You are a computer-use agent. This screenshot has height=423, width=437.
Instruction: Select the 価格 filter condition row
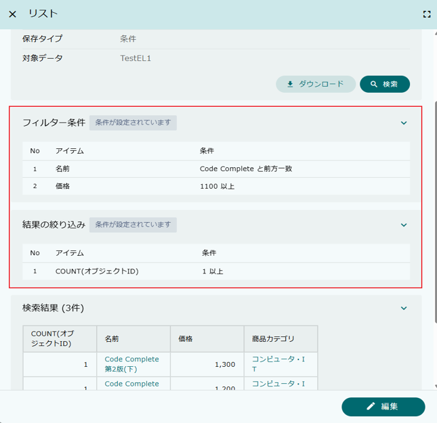pyautogui.click(x=216, y=186)
